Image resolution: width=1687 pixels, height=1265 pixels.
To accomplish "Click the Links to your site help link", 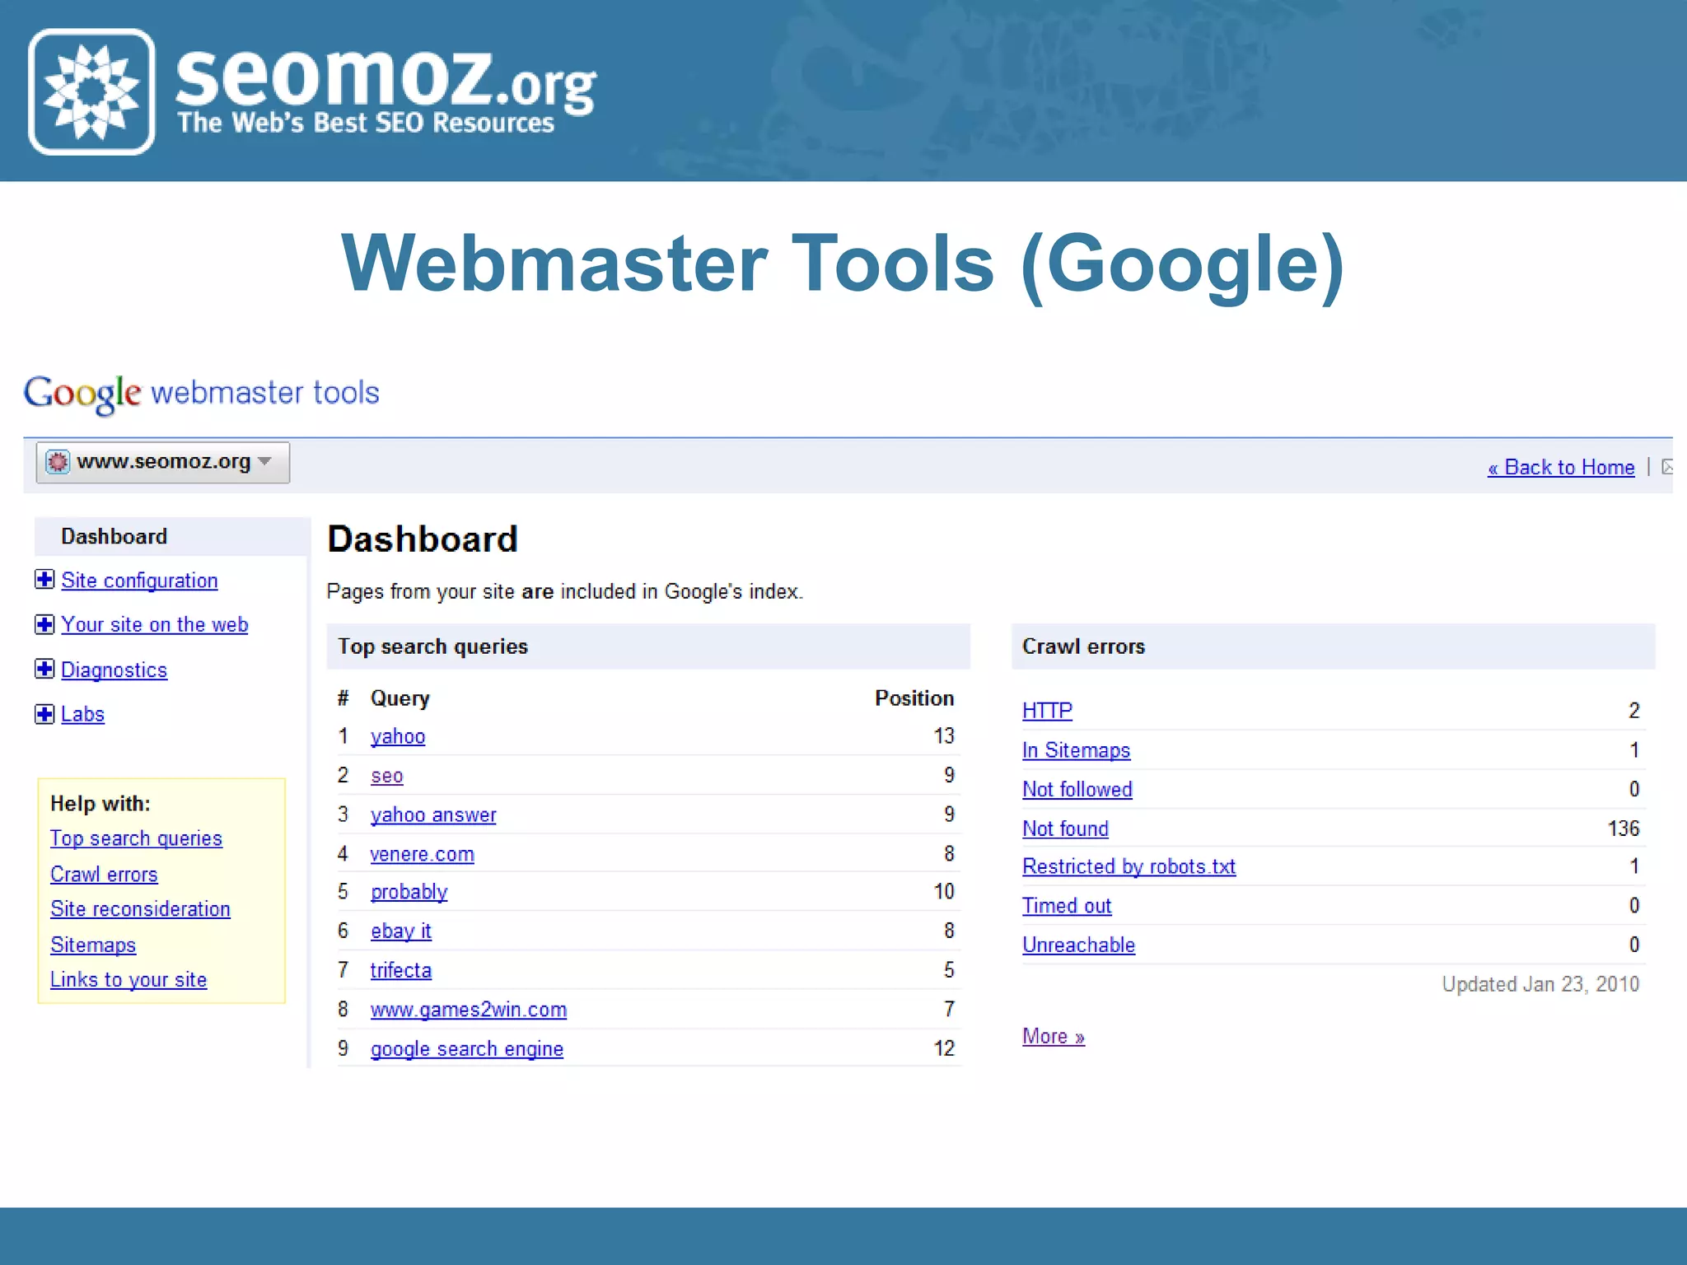I will click(x=129, y=980).
